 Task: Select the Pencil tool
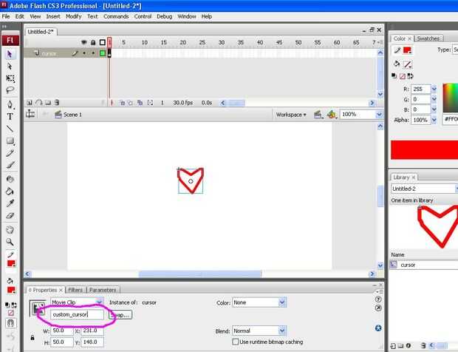pos(10,153)
